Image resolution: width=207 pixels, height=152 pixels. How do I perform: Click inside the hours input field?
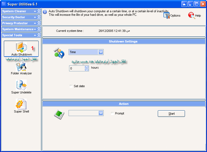(x=77, y=68)
